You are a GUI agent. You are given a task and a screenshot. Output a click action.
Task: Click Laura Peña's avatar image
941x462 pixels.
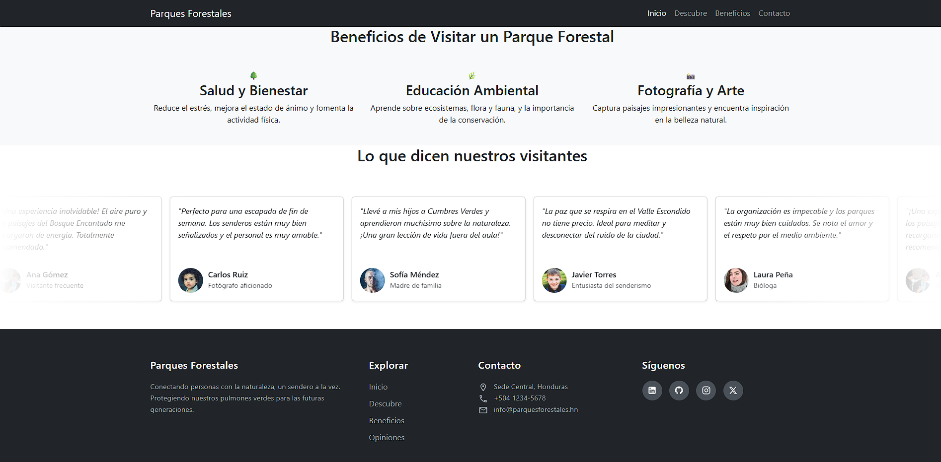736,280
